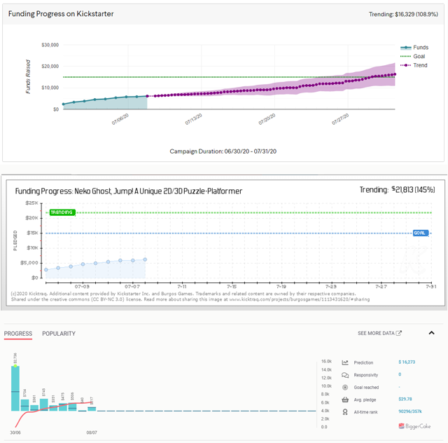Click the blue GOAL badge on the Kicktraq chart
This screenshot has height=443, width=448.
coord(421,233)
